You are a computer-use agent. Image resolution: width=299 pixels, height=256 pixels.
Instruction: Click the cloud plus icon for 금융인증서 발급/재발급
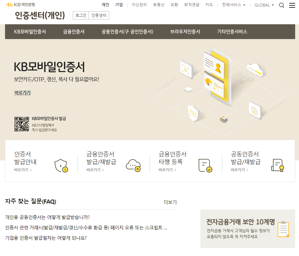[x=133, y=165]
